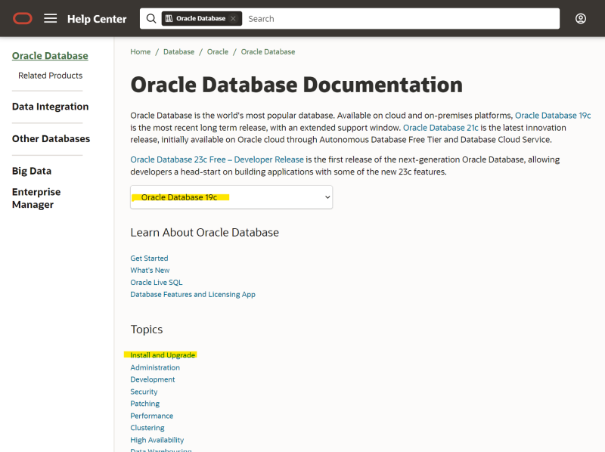Open the user account profile icon
The image size is (605, 452).
(580, 18)
